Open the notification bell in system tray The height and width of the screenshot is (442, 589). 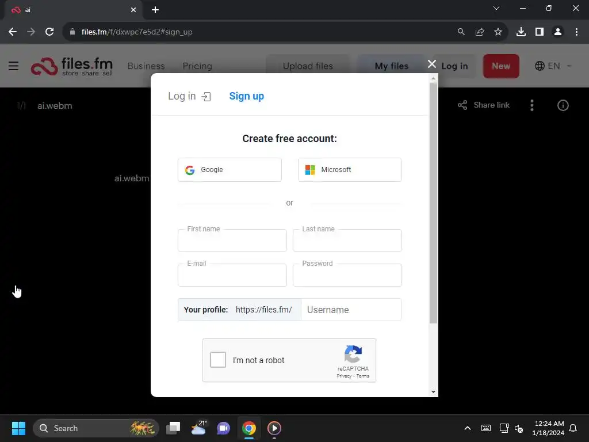coord(573,428)
